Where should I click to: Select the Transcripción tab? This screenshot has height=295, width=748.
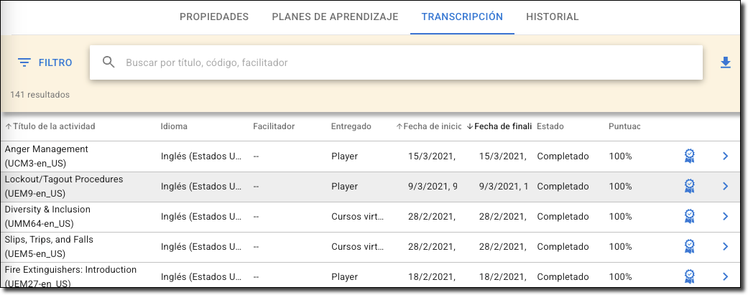point(462,17)
